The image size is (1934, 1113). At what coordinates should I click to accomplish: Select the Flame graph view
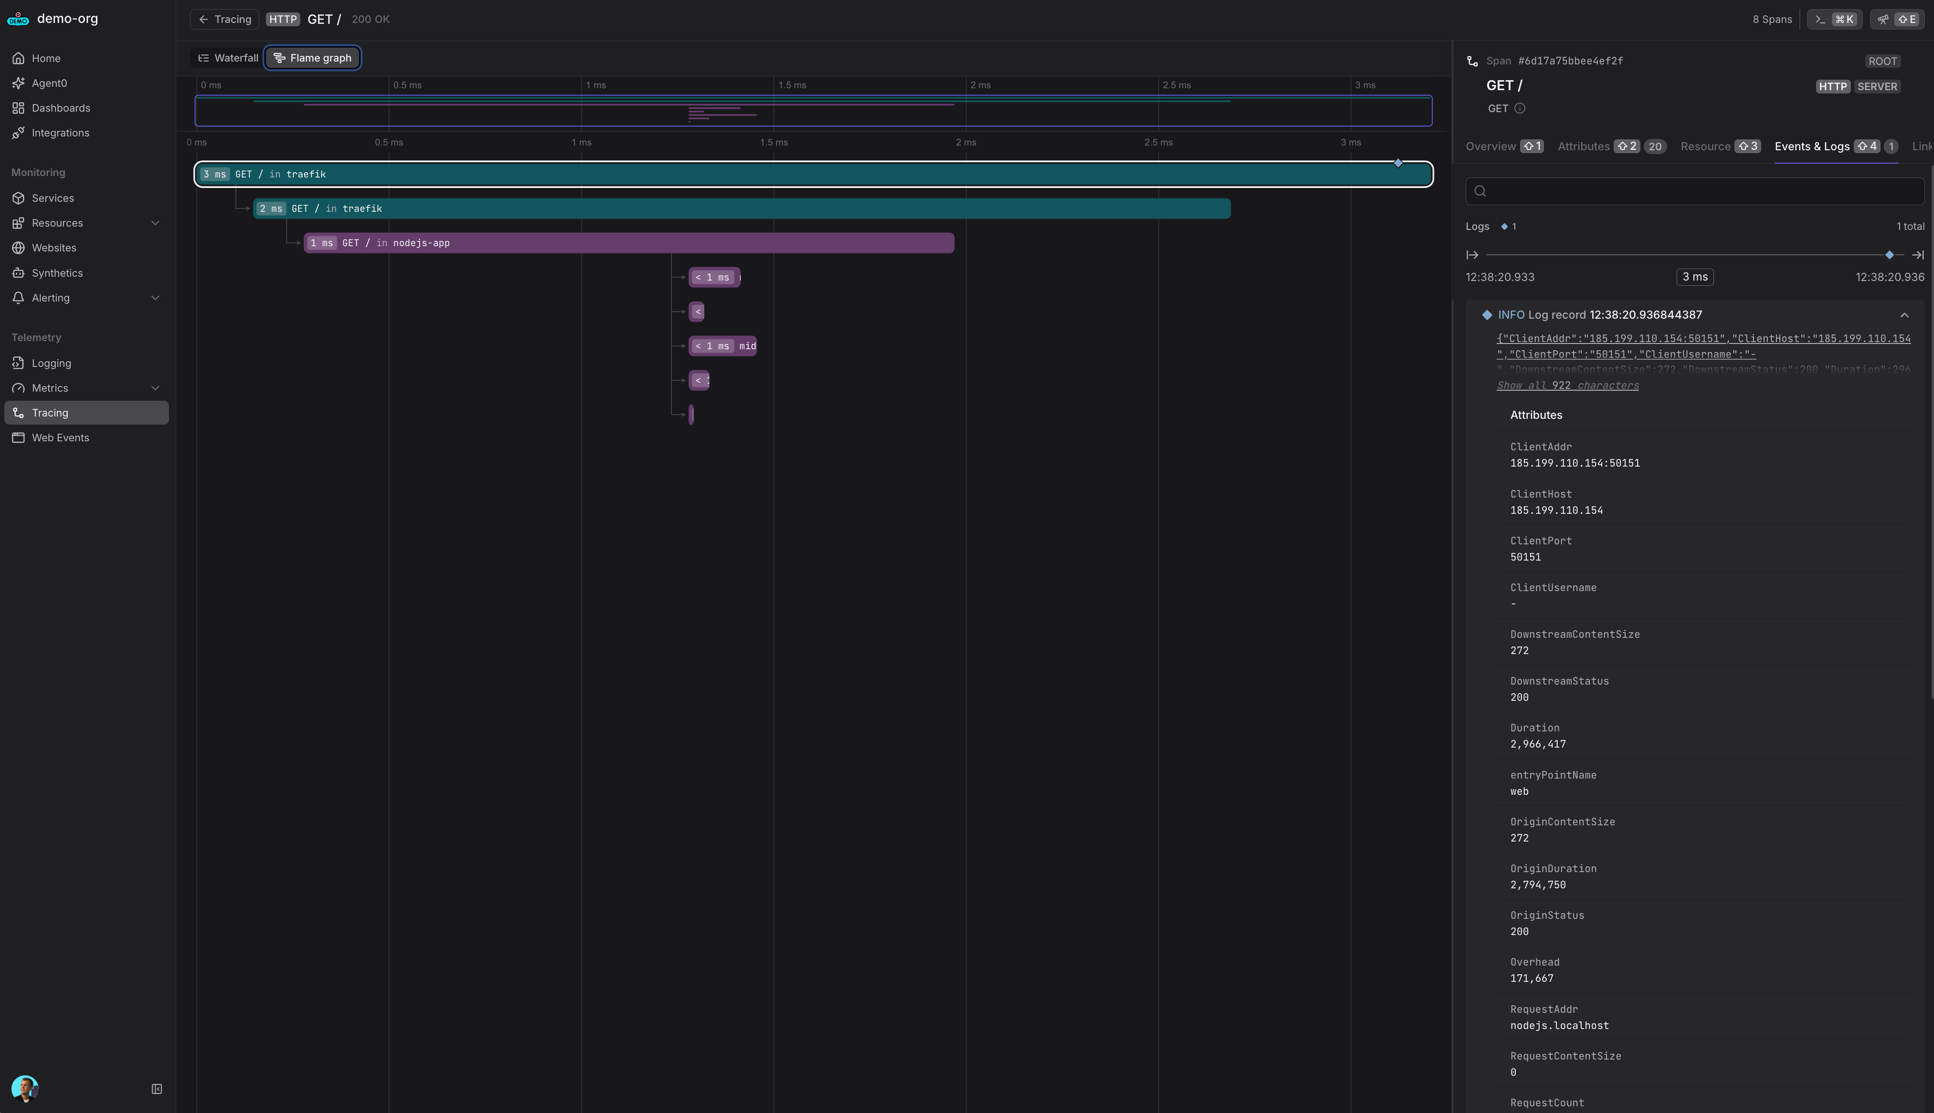(x=313, y=58)
